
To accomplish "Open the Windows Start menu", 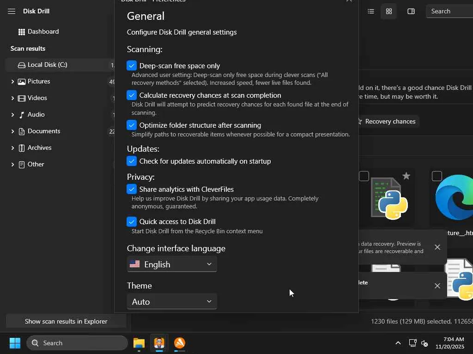I will [15, 343].
